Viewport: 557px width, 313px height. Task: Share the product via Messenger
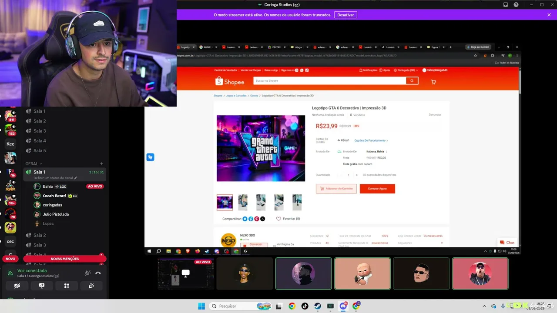click(x=245, y=219)
